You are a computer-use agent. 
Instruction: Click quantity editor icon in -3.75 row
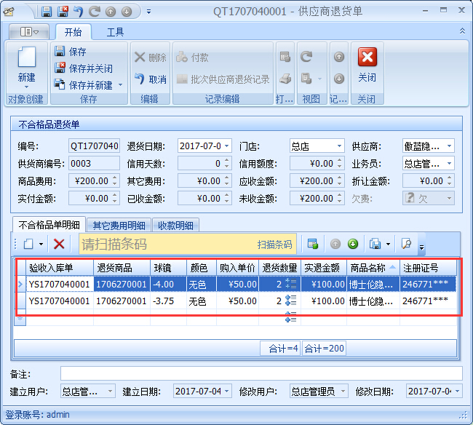click(291, 301)
